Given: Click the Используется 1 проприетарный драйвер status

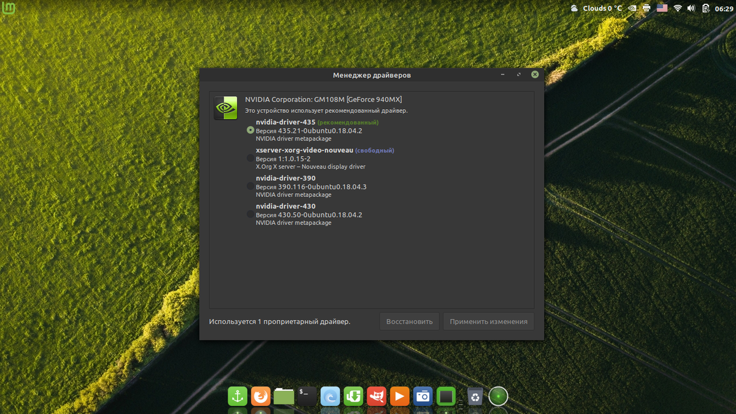Looking at the screenshot, I should [x=280, y=321].
